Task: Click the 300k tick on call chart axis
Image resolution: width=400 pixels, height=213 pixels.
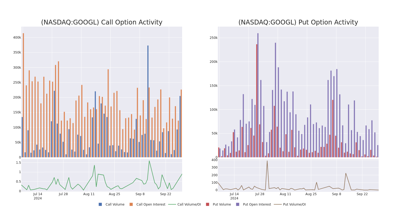Action: click(17, 68)
